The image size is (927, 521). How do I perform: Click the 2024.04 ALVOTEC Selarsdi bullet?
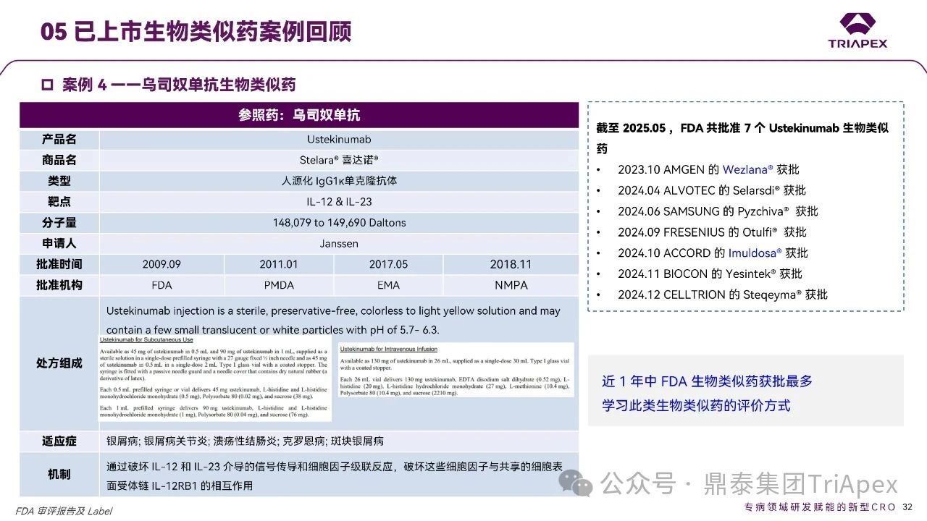pyautogui.click(x=711, y=190)
